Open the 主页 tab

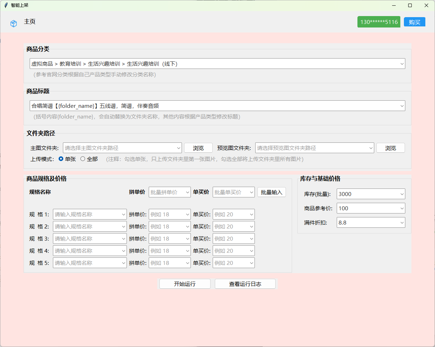pyautogui.click(x=30, y=22)
